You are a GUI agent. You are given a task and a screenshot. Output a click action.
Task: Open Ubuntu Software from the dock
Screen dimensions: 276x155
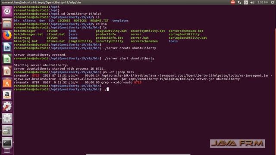(x=7, y=83)
